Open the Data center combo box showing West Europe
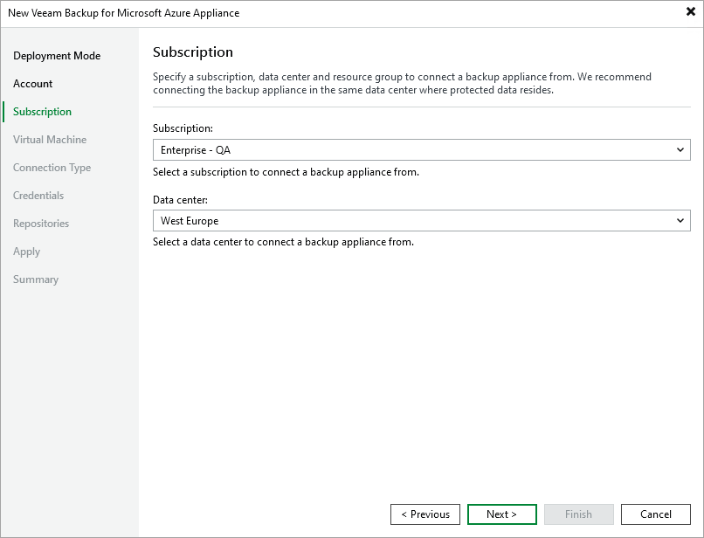Viewport: 704px width, 538px height. pyautogui.click(x=422, y=220)
